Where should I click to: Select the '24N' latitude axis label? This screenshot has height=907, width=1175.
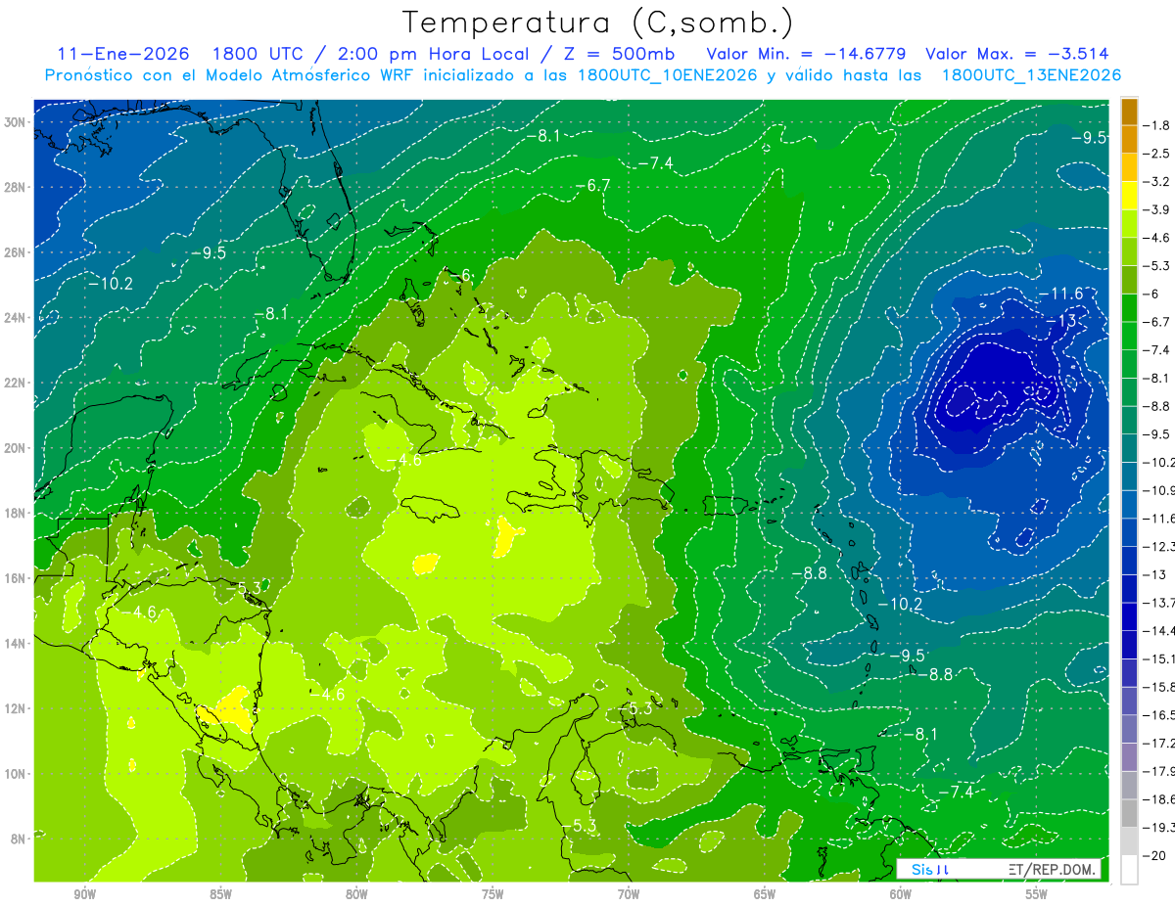click(15, 318)
